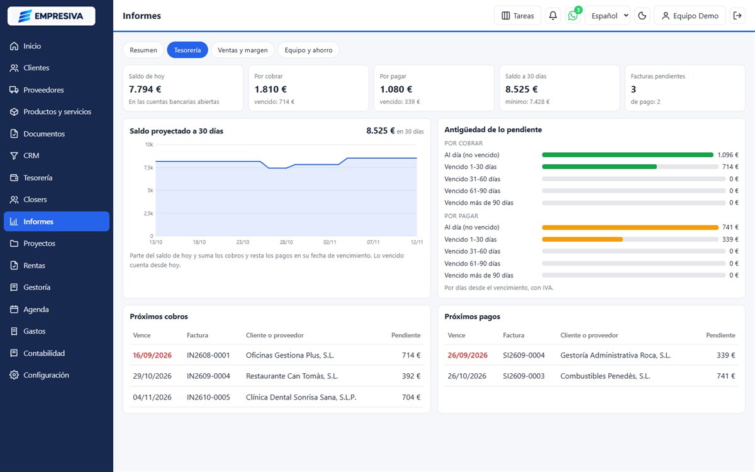Click the Agenda calendar icon

coord(14,310)
